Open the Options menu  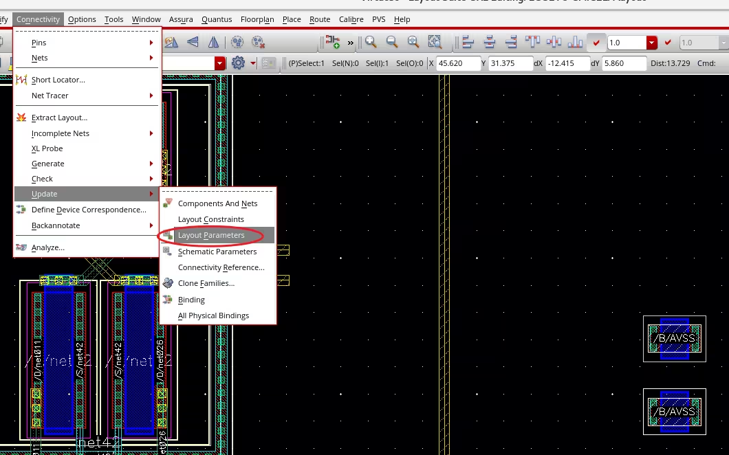coord(82,19)
